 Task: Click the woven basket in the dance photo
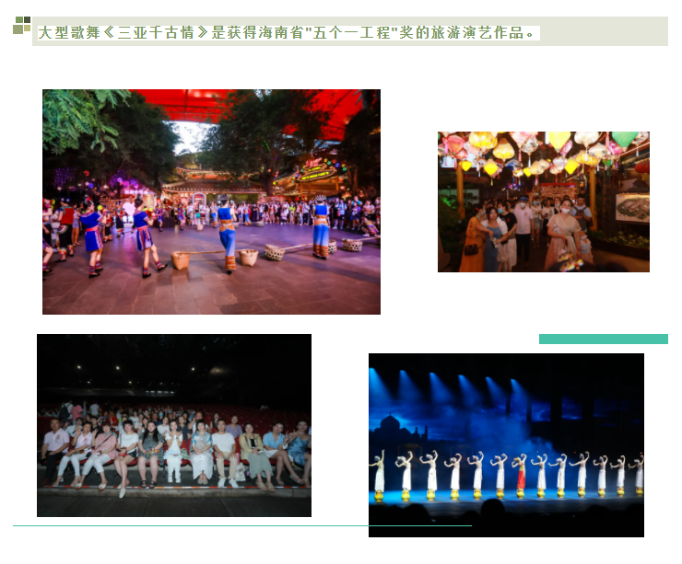click(x=181, y=260)
